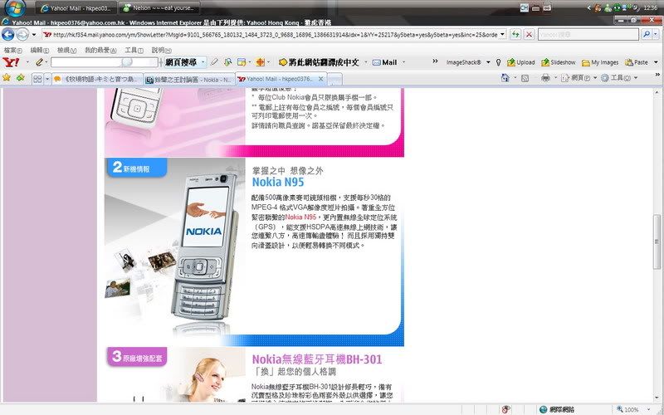This screenshot has width=664, height=415.
Task: Click 將此網站翻譯成中文 translate button
Action: [x=319, y=62]
